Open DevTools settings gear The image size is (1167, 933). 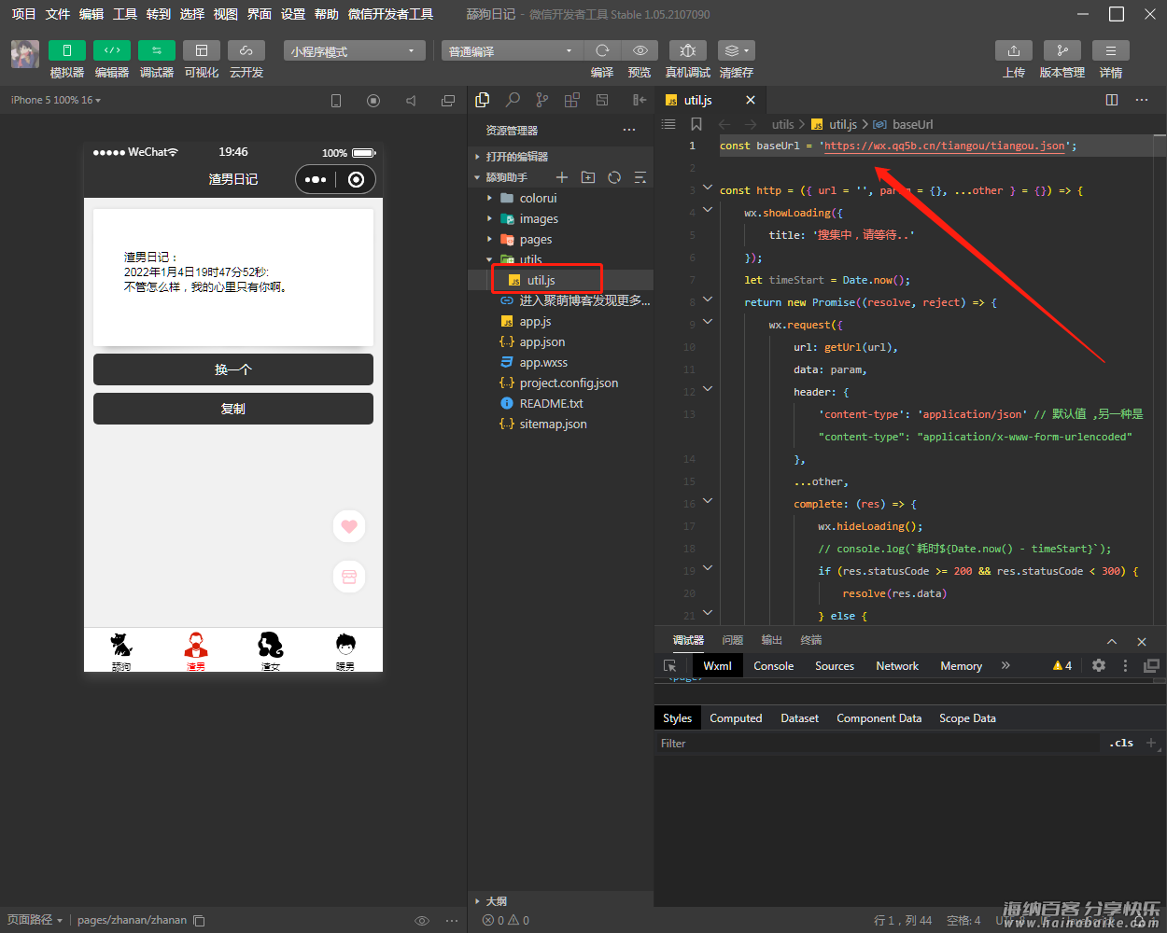pyautogui.click(x=1099, y=665)
